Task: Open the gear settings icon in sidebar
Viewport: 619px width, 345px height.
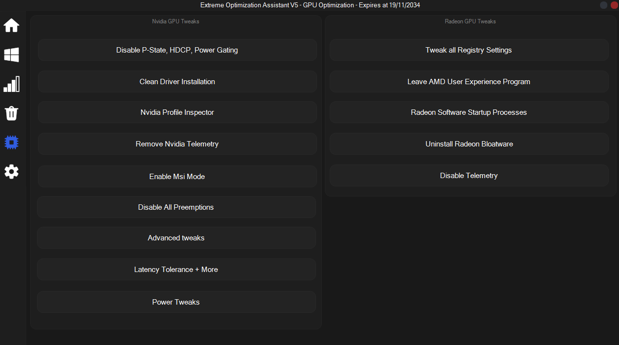Action: click(x=12, y=171)
